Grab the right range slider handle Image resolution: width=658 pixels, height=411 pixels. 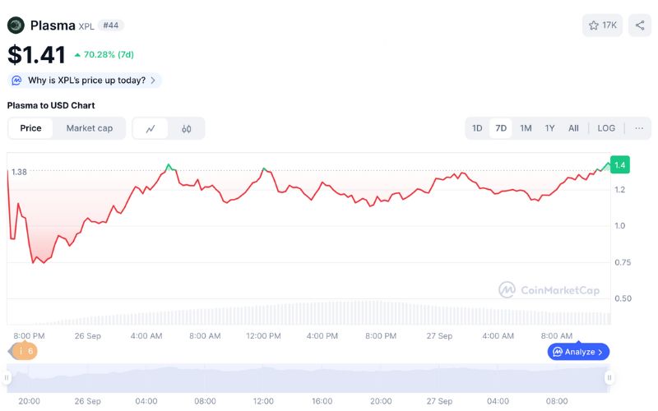(x=609, y=378)
